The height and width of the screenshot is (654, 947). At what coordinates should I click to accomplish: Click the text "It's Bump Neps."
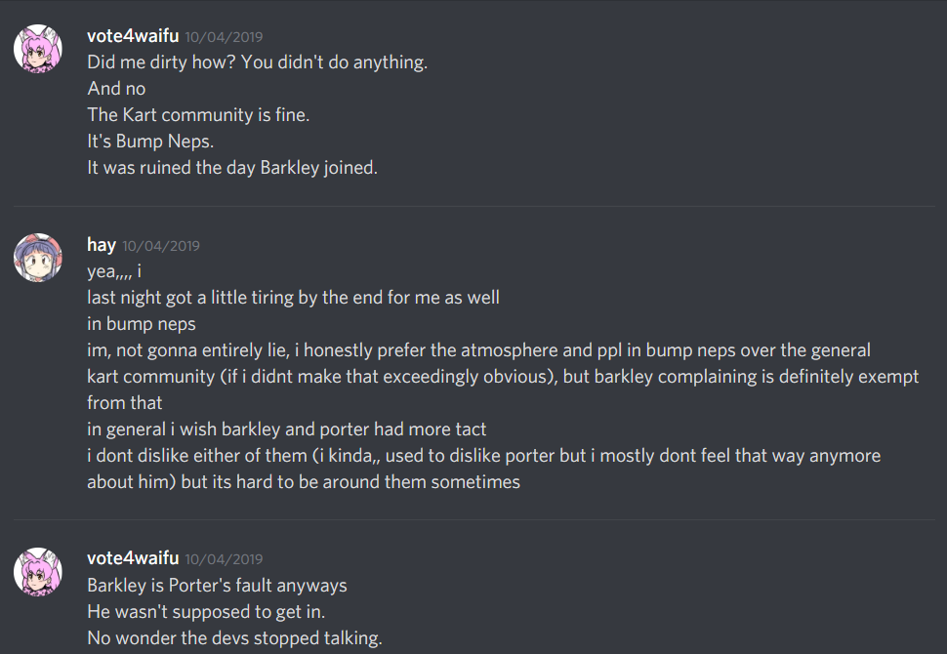tap(150, 142)
